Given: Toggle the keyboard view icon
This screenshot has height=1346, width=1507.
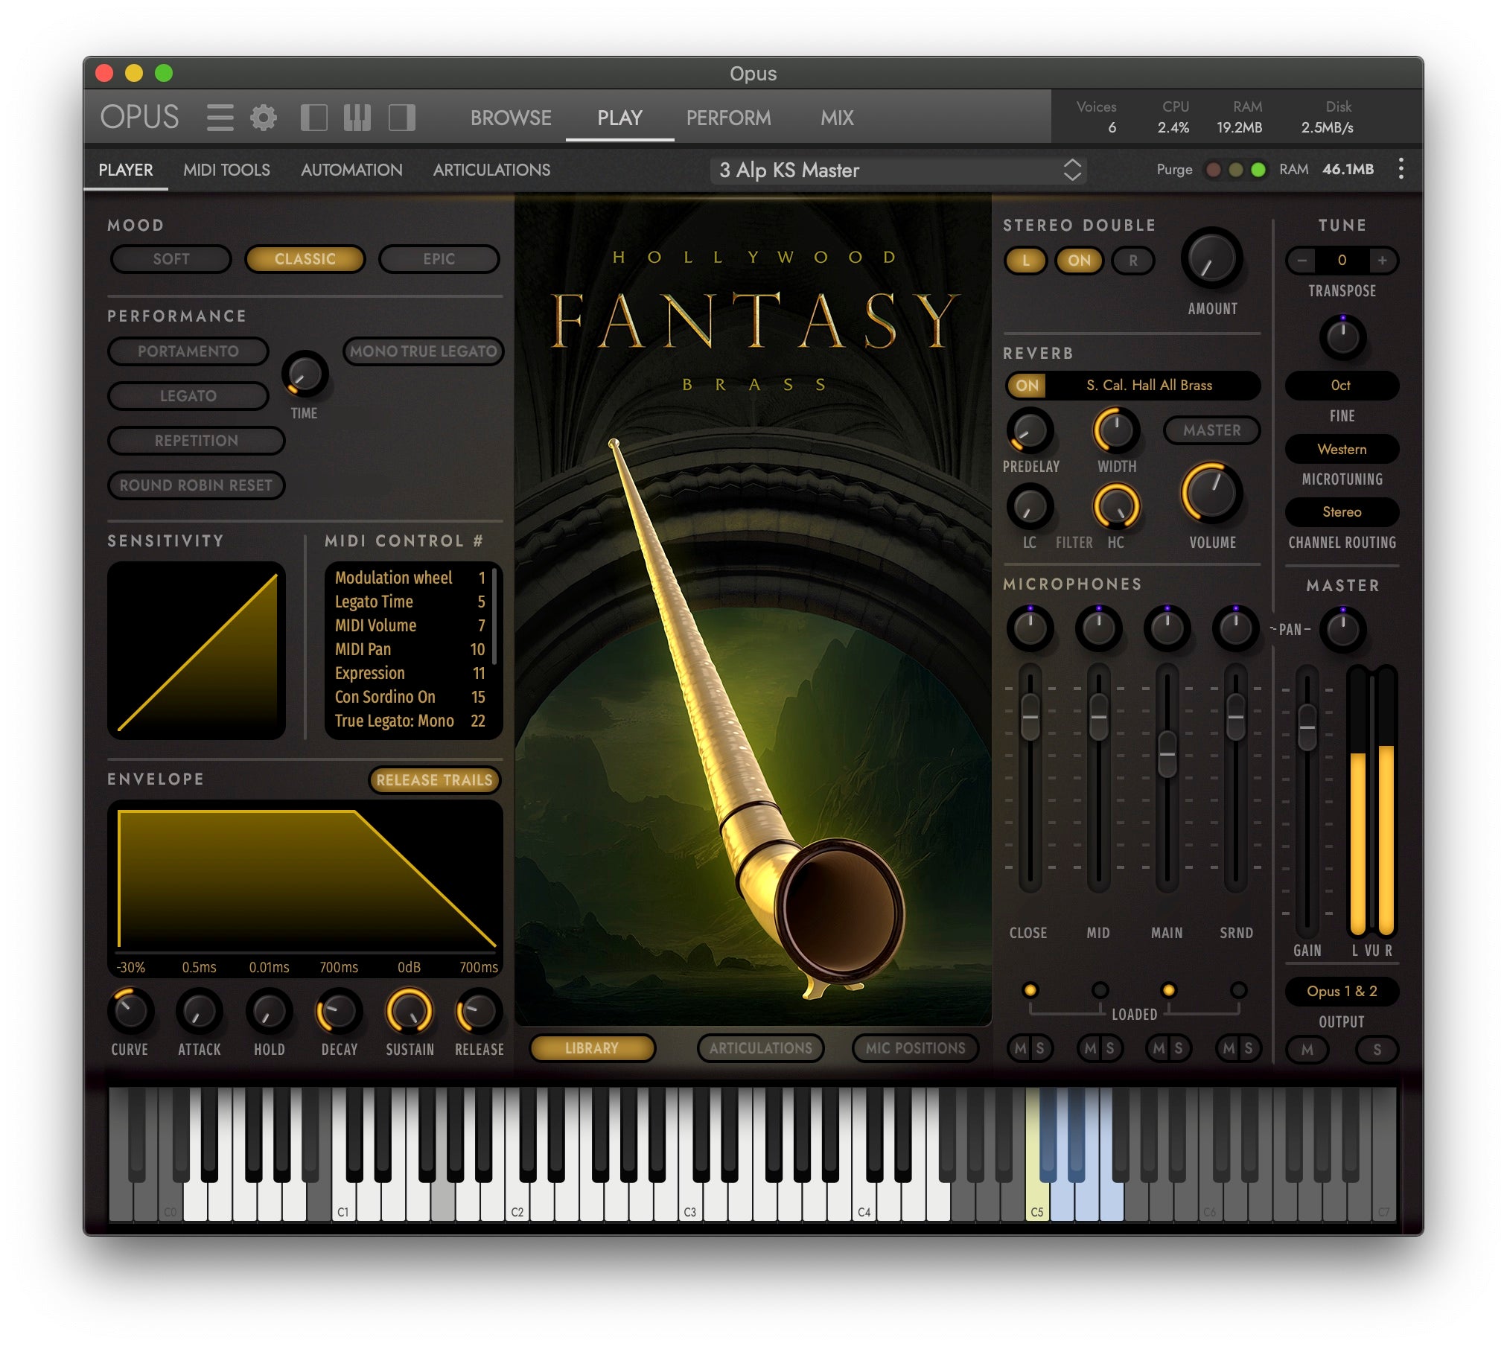Looking at the screenshot, I should coord(357,118).
